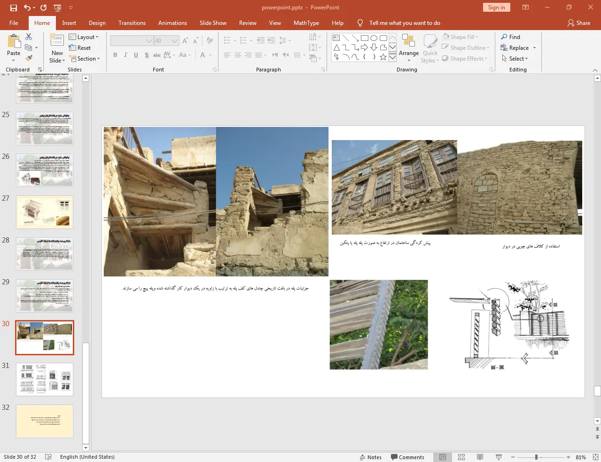Fit slide to current window icon

(595, 457)
